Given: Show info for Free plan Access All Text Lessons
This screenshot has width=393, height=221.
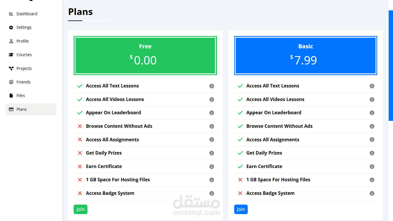Looking at the screenshot, I should (x=212, y=86).
